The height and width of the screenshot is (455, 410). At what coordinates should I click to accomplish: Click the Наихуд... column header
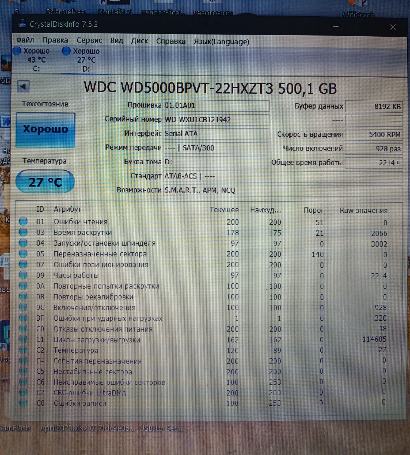click(266, 210)
